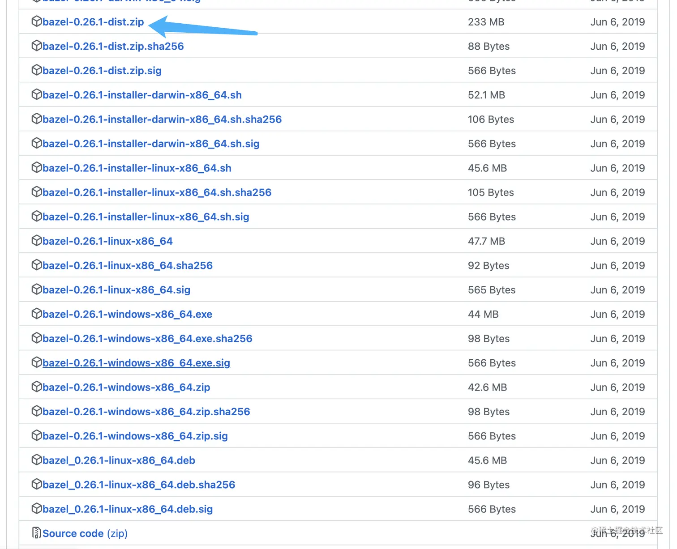Image resolution: width=677 pixels, height=549 pixels.
Task: Click package icon beside installer-linux-x86_64.sh
Action: 36,168
